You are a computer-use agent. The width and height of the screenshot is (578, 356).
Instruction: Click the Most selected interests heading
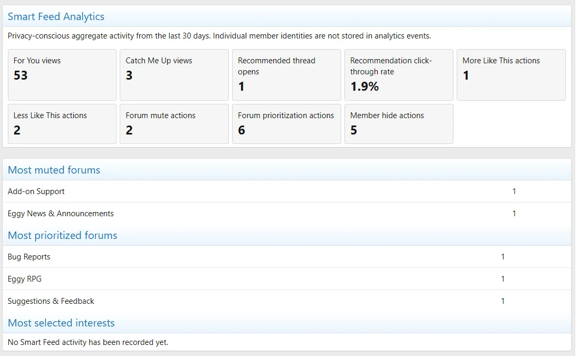(x=61, y=323)
